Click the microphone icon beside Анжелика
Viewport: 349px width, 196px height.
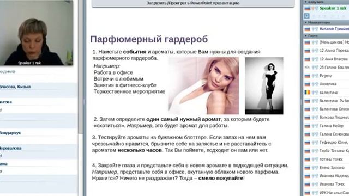(314, 84)
